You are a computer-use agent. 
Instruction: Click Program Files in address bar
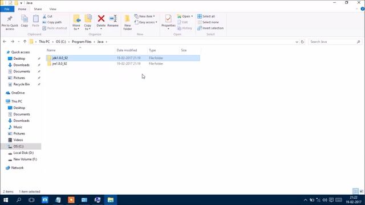(x=82, y=42)
